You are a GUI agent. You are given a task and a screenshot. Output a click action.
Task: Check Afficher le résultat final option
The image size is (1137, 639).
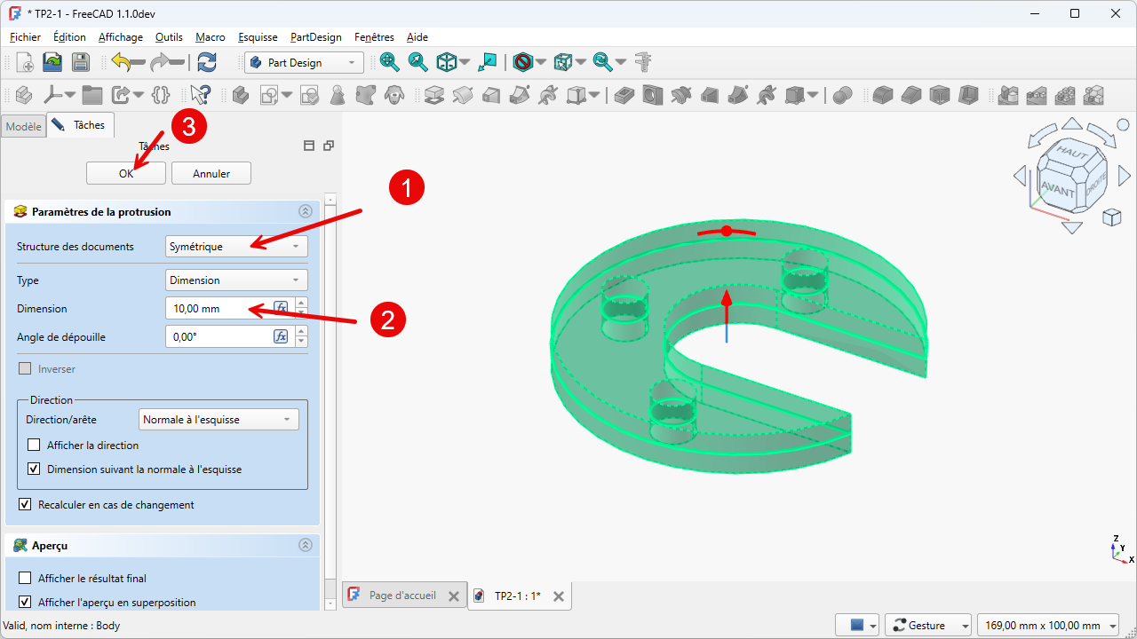(26, 579)
